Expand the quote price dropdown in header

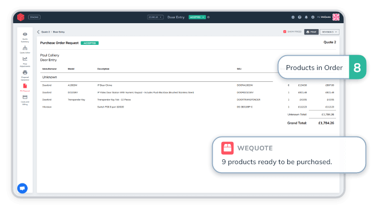pos(155,17)
